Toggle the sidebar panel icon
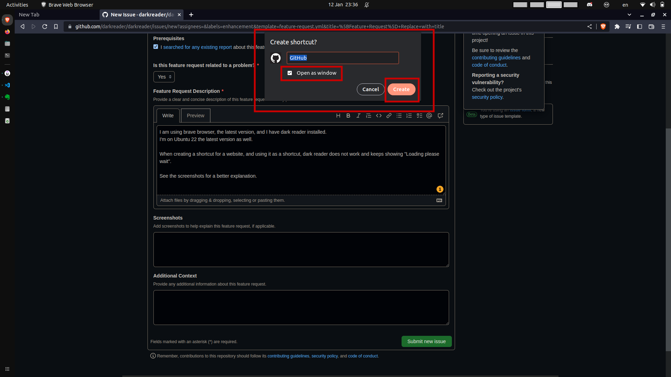The width and height of the screenshot is (671, 377). click(640, 27)
